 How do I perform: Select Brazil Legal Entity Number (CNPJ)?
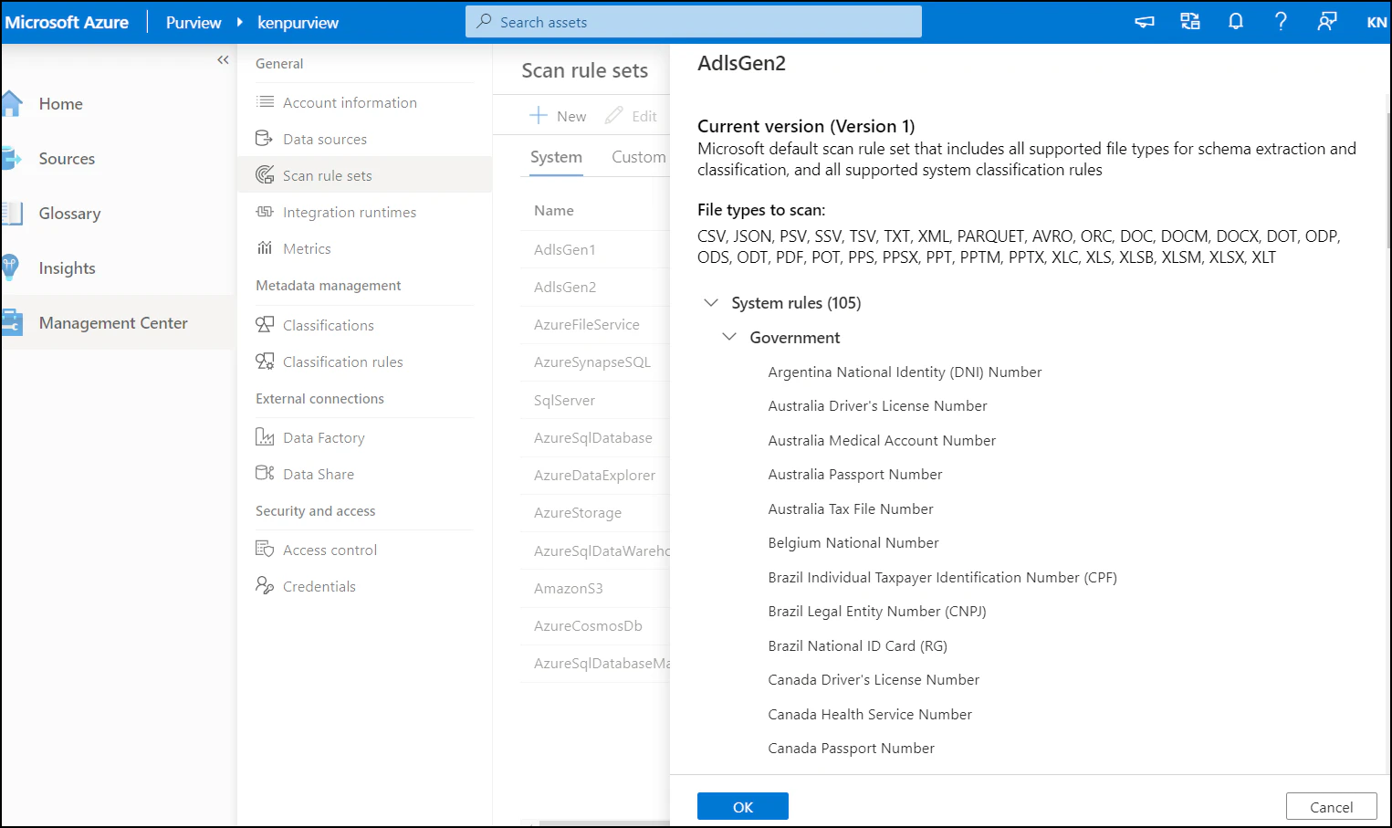coord(877,611)
